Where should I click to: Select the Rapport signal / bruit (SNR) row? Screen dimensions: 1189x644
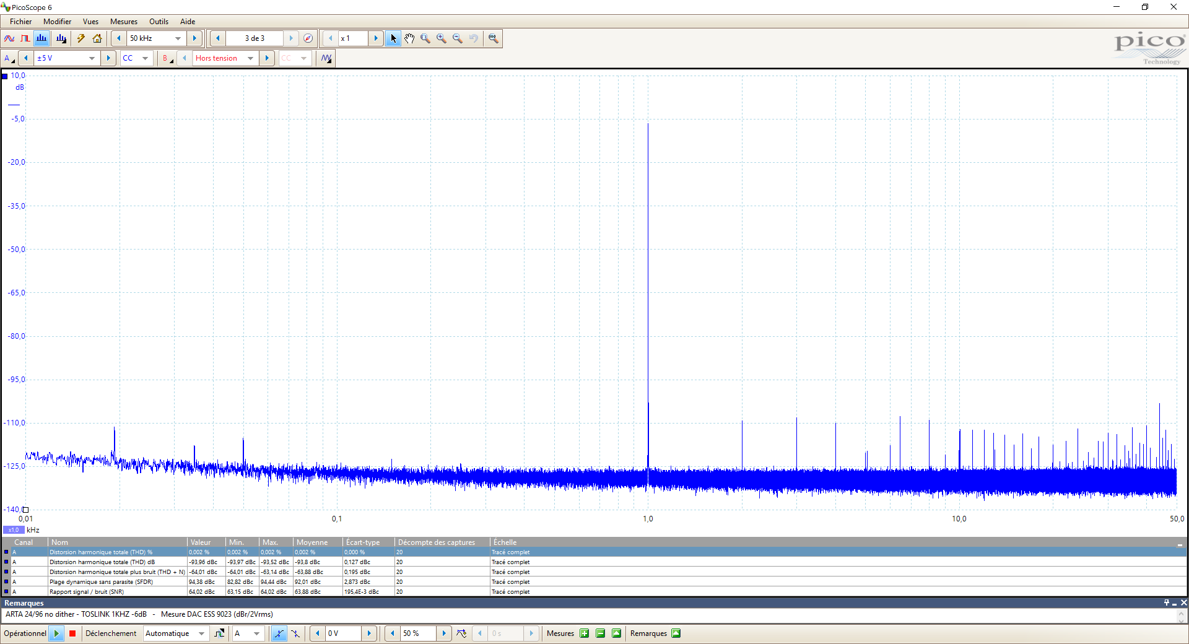pyautogui.click(x=594, y=592)
